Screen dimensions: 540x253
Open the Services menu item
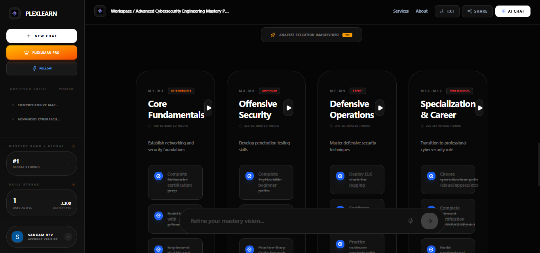[401, 11]
